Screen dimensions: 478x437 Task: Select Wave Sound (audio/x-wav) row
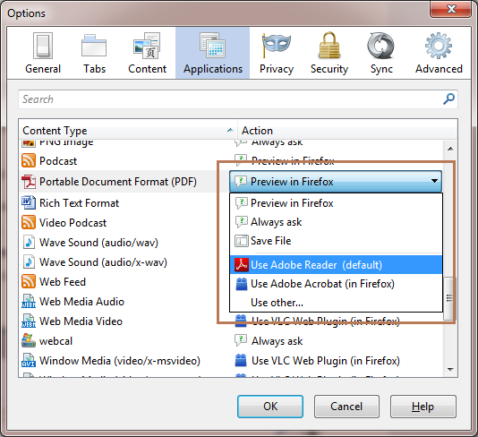pos(124,262)
